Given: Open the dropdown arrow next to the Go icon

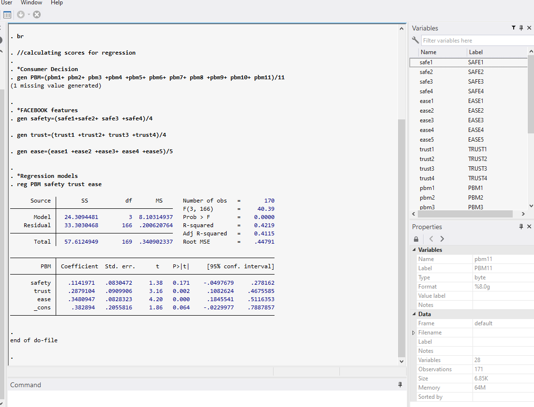Looking at the screenshot, I should point(29,15).
